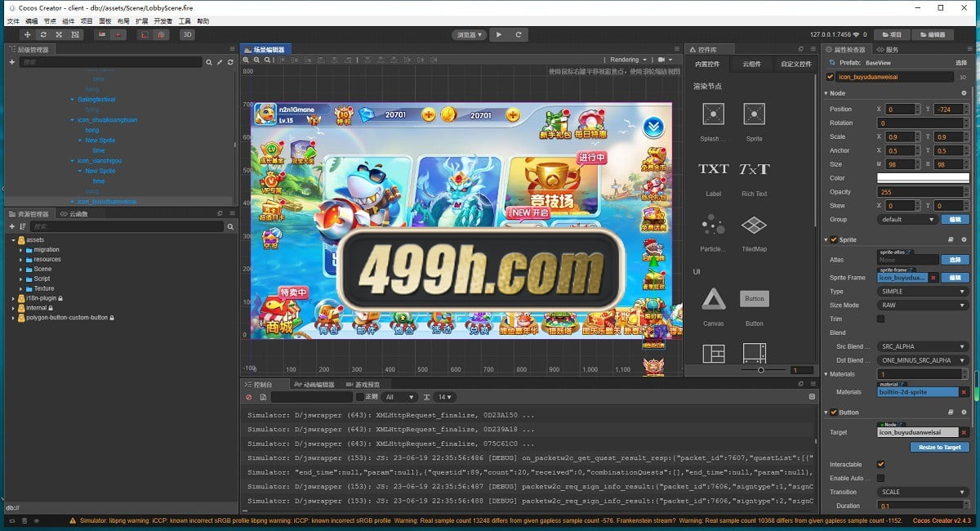Toggle the Sprite Trim checkbox
The height and width of the screenshot is (531, 980).
[x=880, y=319]
